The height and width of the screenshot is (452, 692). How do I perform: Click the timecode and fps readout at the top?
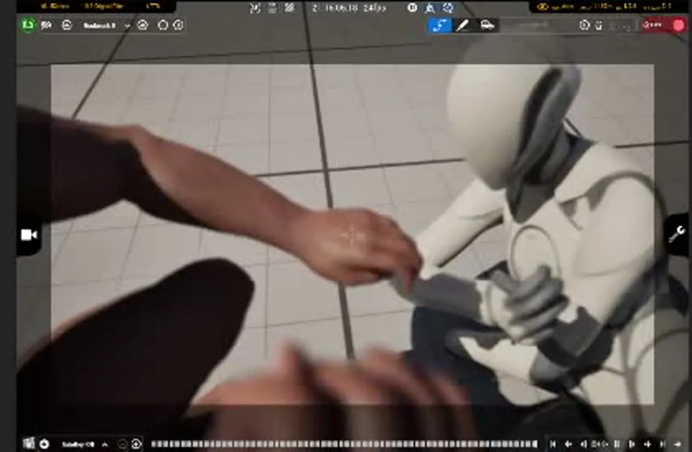pyautogui.click(x=349, y=8)
